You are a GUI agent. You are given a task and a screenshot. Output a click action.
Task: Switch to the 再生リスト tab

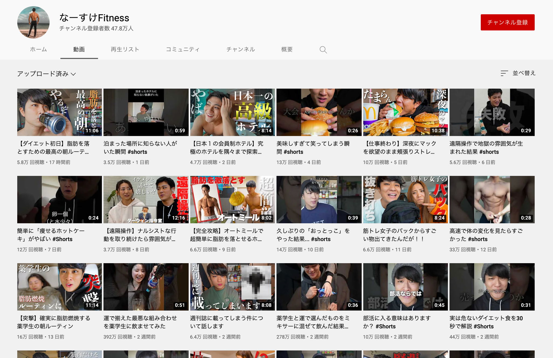coord(125,50)
